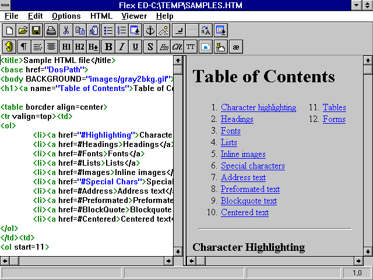Viewport: 373px width, 280px height.
Task: Insert an anchor with the anchor icon
Action: point(150,30)
